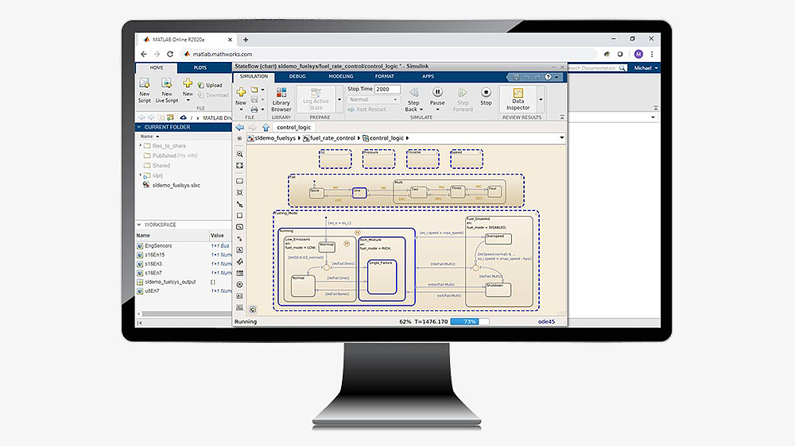
Task: Select the truth table palette icon
Action: tap(240, 273)
